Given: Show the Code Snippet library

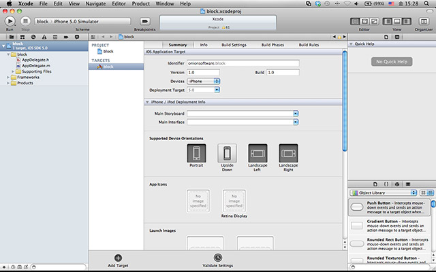Looking at the screenshot, I should (x=386, y=184).
